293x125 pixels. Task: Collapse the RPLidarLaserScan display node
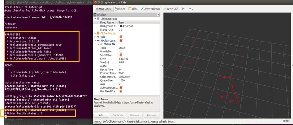coord(95,41)
